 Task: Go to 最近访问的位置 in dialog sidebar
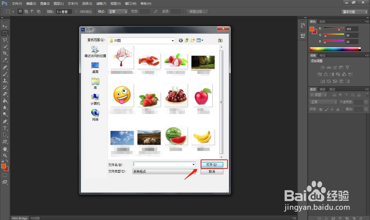[x=95, y=52]
